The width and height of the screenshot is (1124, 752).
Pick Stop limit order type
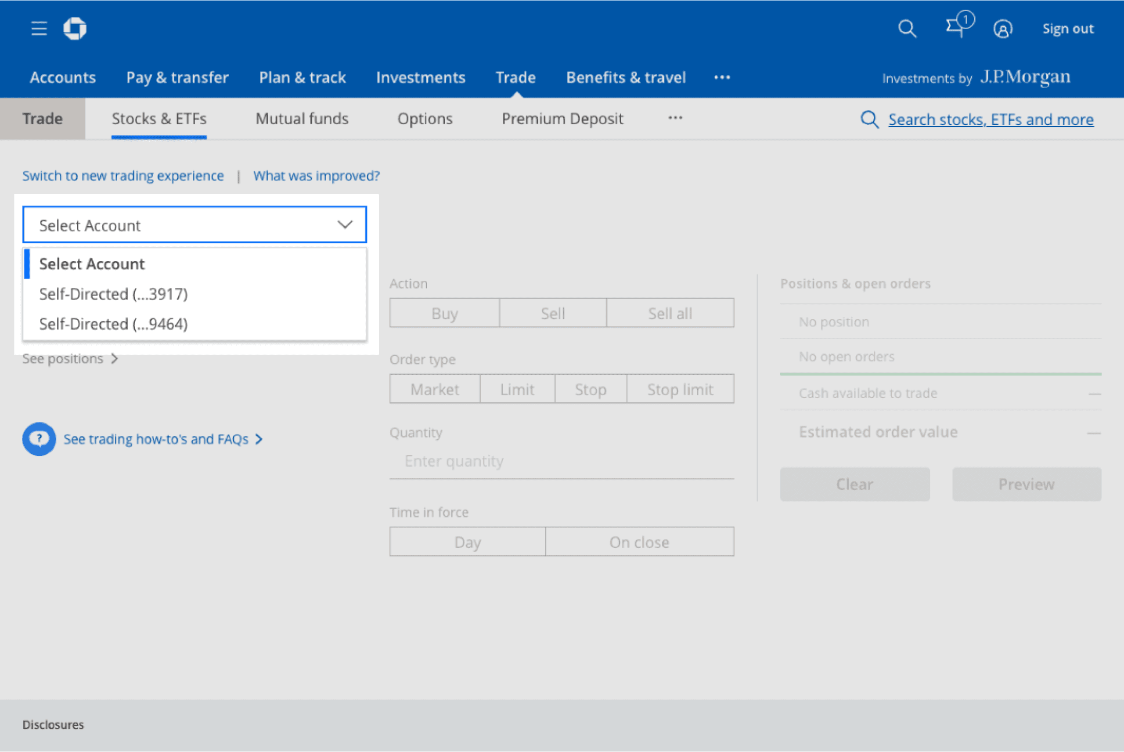pyautogui.click(x=681, y=389)
